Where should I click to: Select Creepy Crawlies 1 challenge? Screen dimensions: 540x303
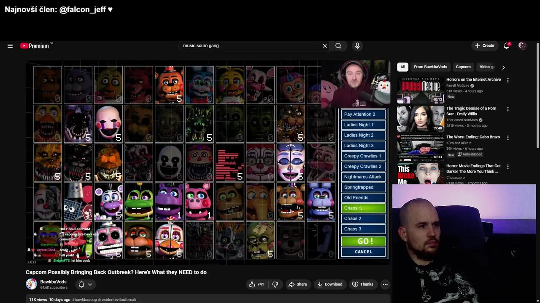[363, 156]
